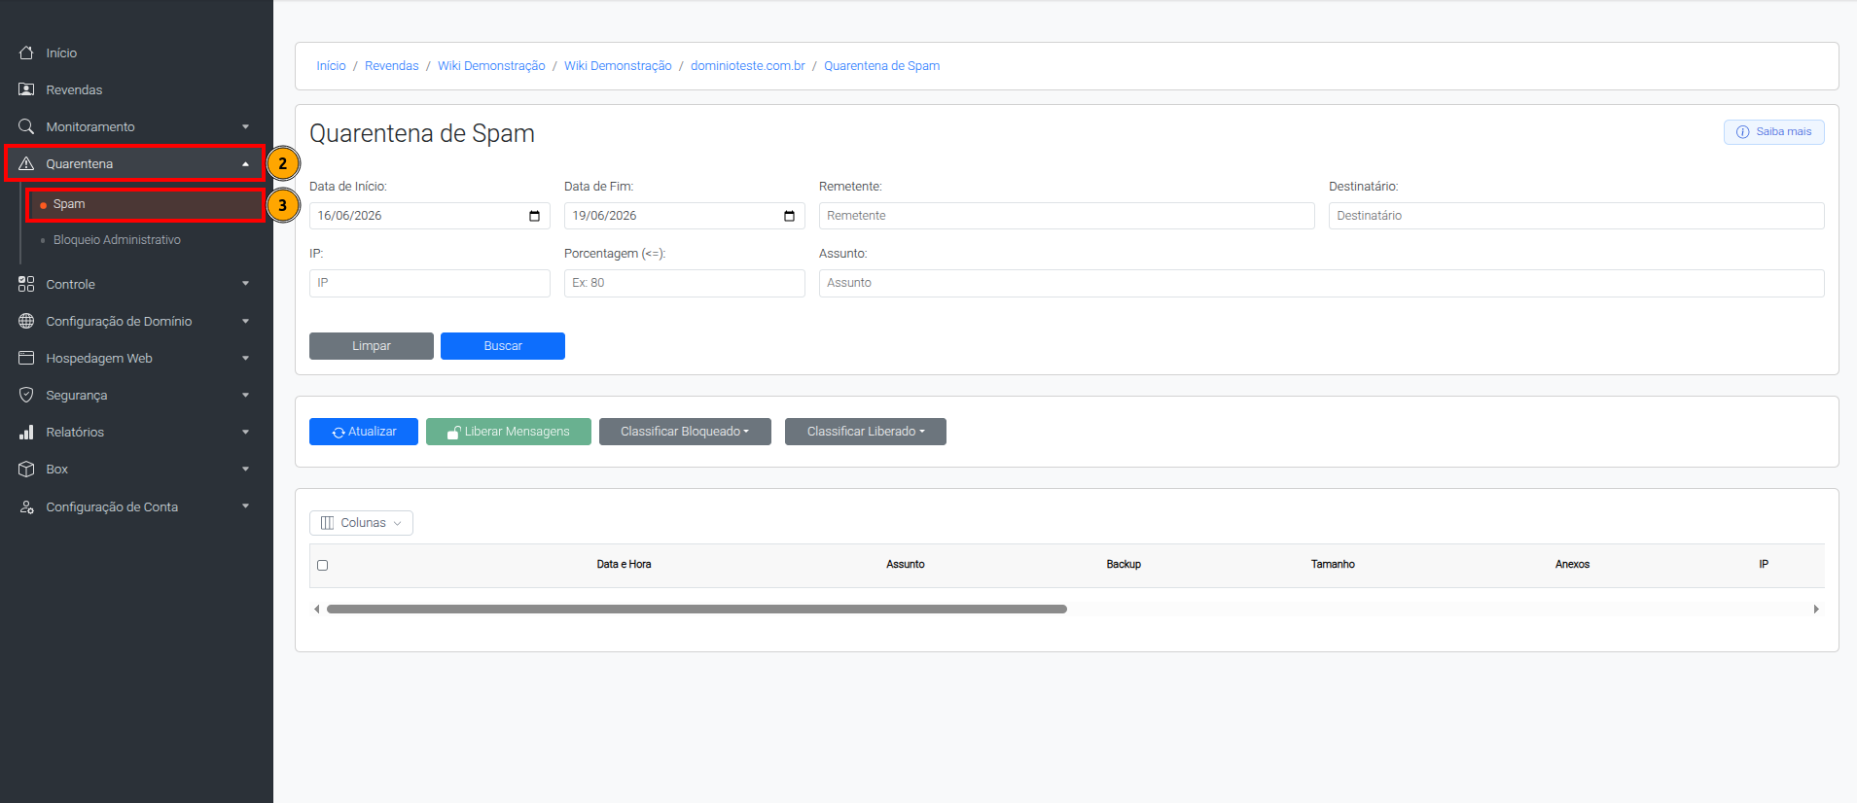
Task: Click the refresh icon on Atualizar
Action: (x=339, y=433)
